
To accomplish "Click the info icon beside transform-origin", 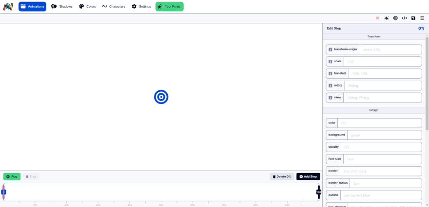I will click(x=330, y=50).
